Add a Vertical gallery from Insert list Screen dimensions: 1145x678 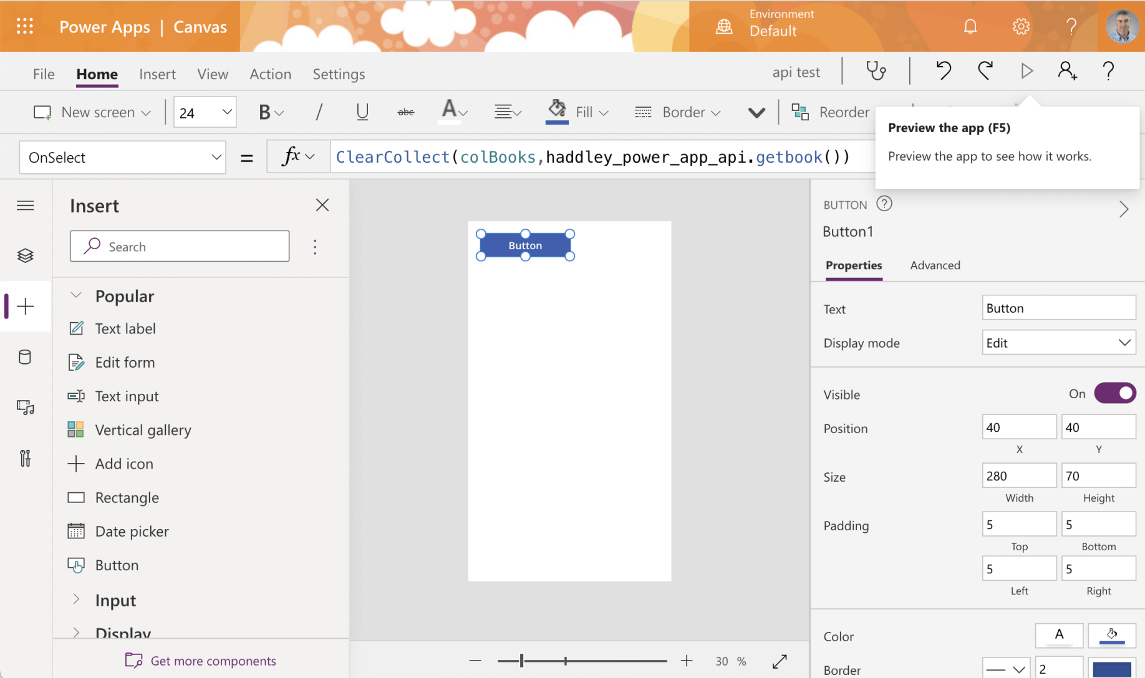(x=143, y=430)
